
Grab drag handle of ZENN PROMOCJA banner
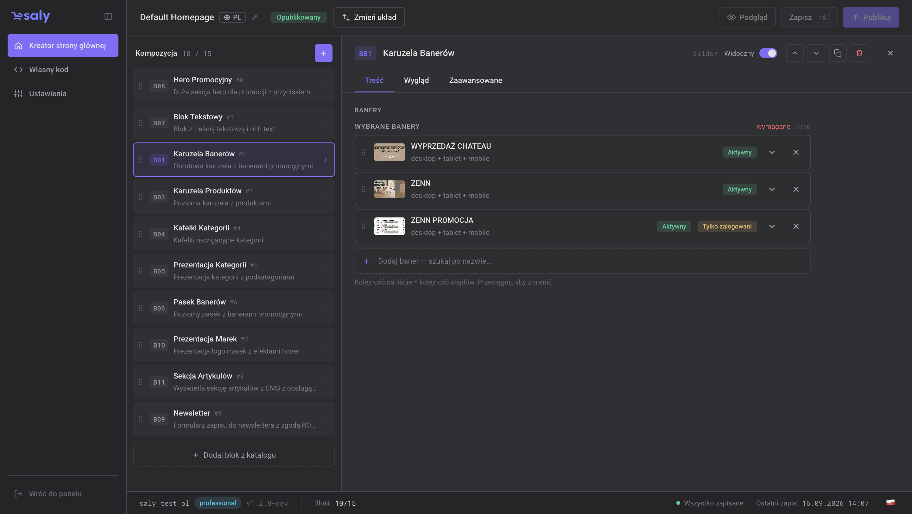pos(363,226)
